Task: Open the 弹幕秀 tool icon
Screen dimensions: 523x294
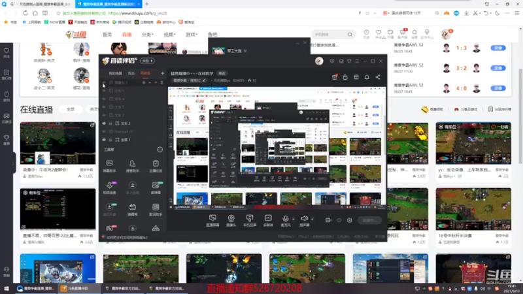Action: pos(133,210)
